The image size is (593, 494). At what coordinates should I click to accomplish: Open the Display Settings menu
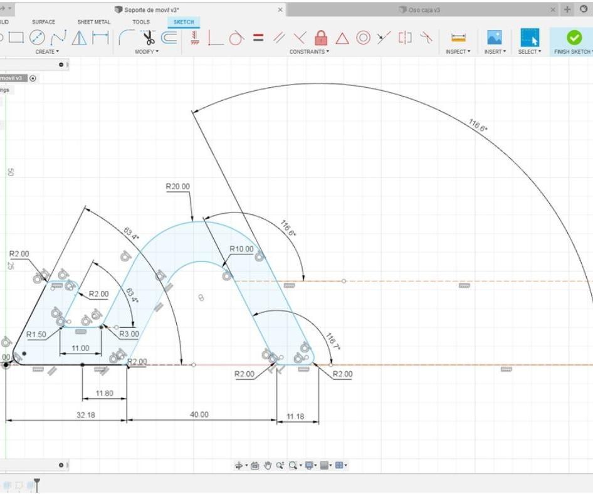point(309,465)
